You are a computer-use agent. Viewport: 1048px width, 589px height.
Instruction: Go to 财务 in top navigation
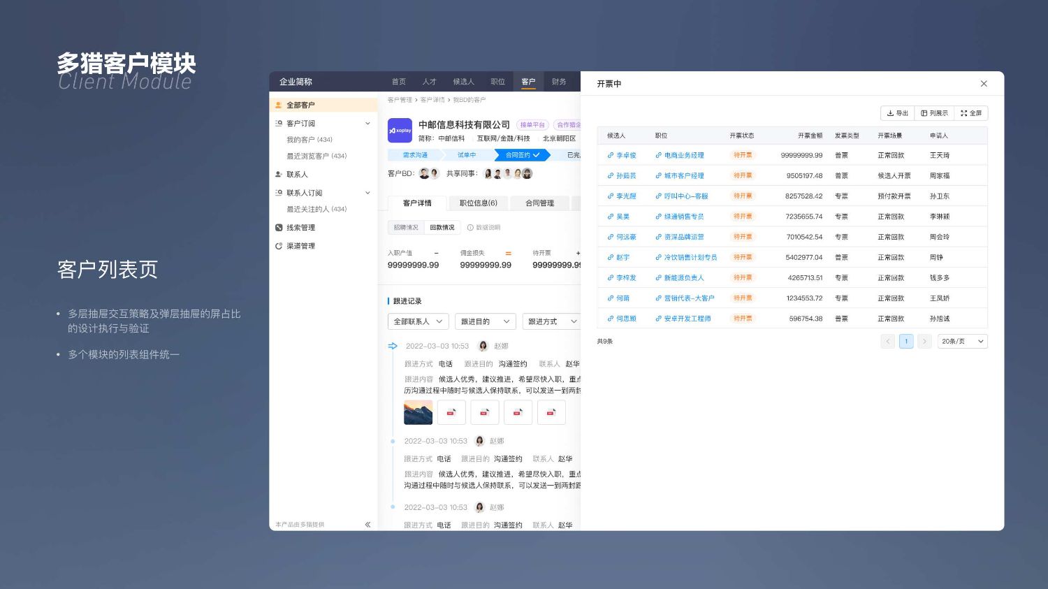click(x=559, y=82)
